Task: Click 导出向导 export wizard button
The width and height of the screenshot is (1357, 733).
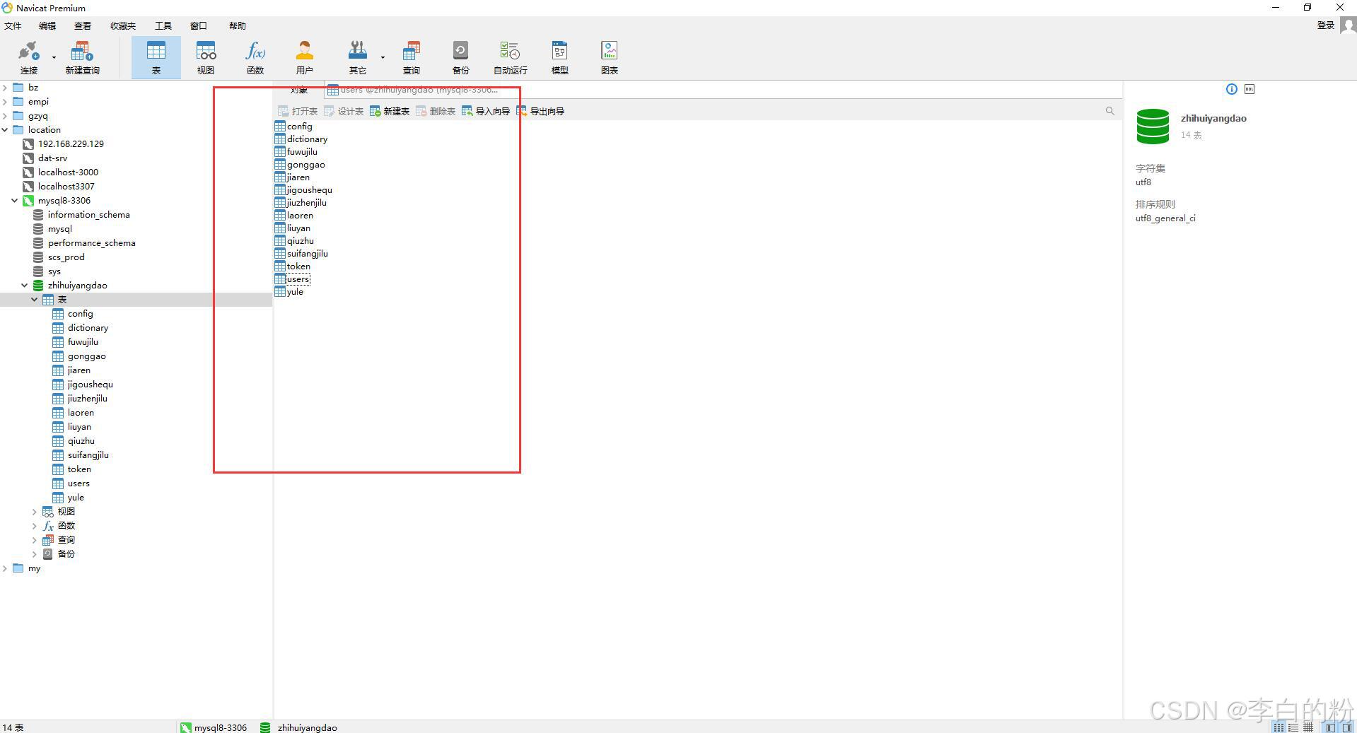Action: (x=540, y=111)
